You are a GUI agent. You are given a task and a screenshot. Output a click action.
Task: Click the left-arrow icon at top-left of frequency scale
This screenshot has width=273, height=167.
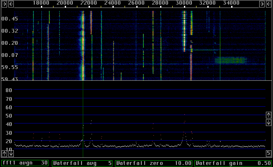11,4
